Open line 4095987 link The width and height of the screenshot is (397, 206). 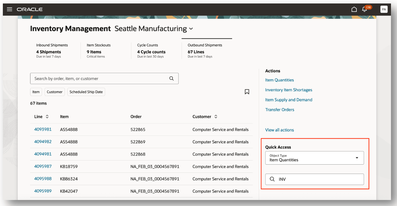click(43, 167)
